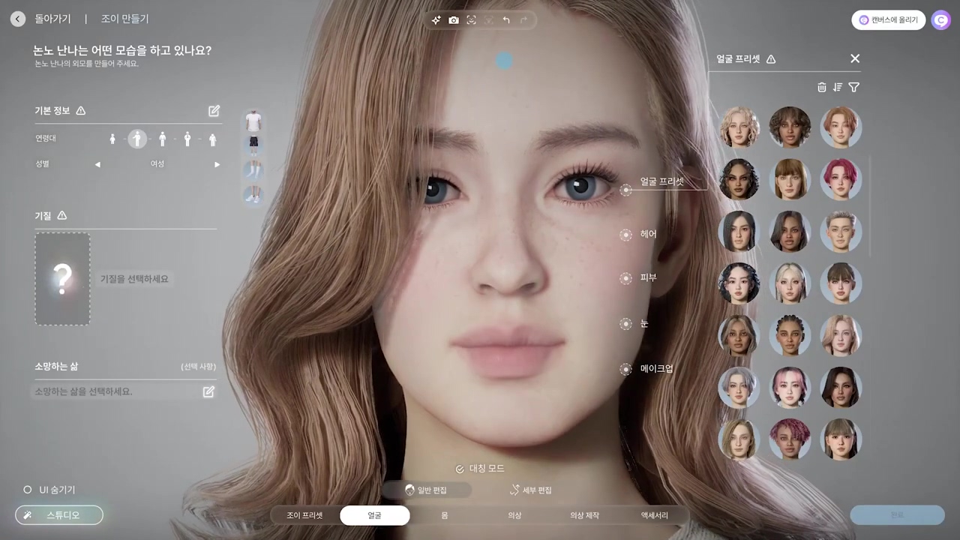The width and height of the screenshot is (960, 540).
Task: Click right arrow to change 성별 gender
Action: click(x=217, y=164)
